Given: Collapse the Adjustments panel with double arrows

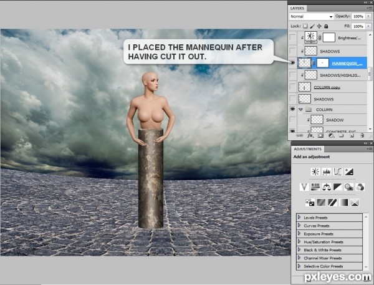Looking at the screenshot, I should tap(366, 143).
